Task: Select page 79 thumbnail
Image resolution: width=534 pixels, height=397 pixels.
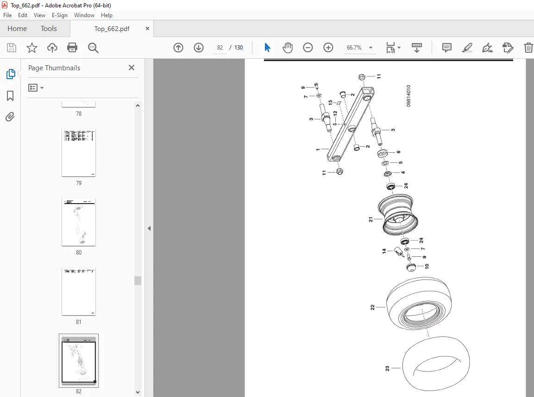Action: tap(79, 153)
